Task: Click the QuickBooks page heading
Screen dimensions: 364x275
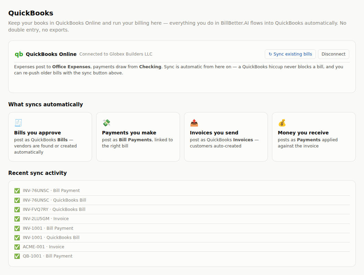Action: tap(31, 13)
